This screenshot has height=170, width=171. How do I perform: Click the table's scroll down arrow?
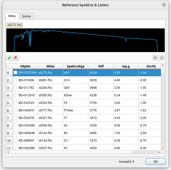(x=163, y=149)
